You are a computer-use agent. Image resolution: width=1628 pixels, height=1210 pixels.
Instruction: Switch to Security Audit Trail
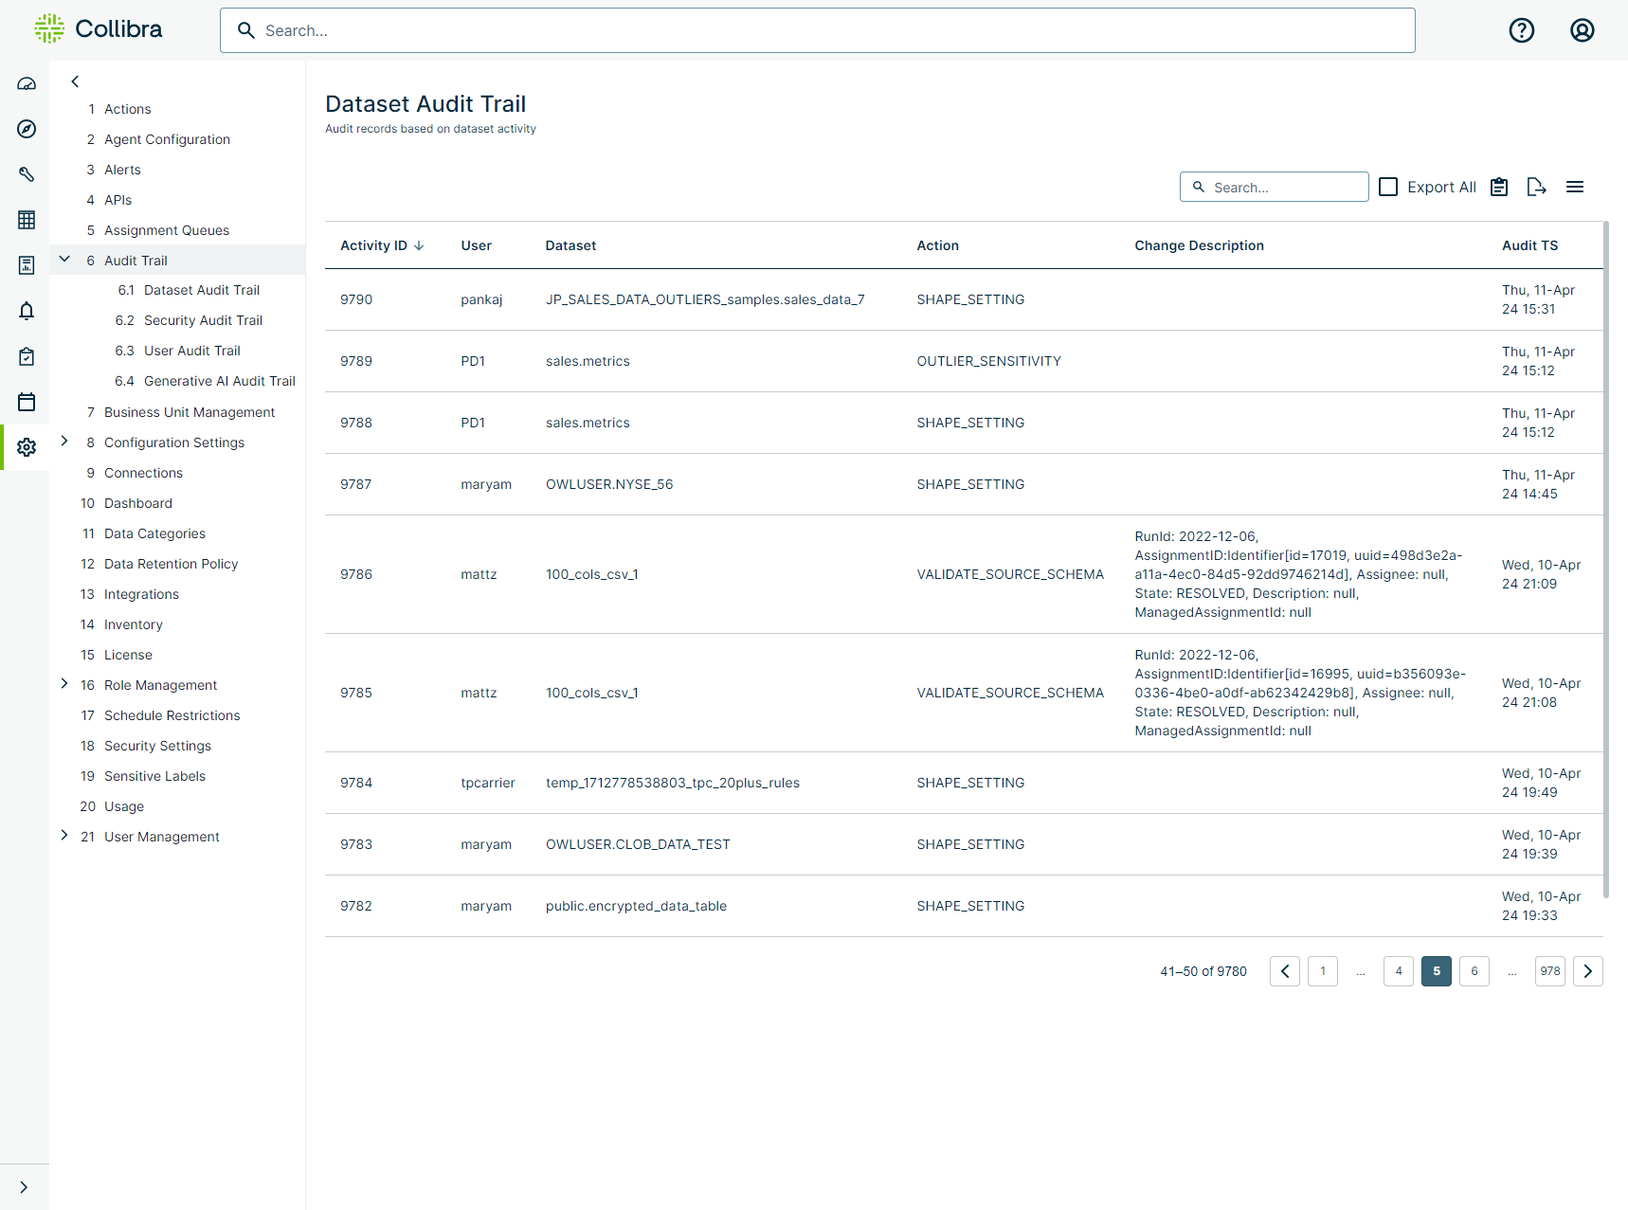point(203,319)
